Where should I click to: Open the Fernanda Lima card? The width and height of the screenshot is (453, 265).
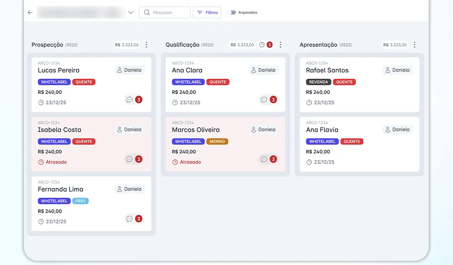point(91,203)
